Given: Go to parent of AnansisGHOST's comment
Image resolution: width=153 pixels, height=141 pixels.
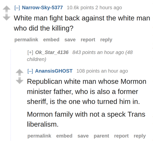Looking at the screenshot, I should click(101, 136).
